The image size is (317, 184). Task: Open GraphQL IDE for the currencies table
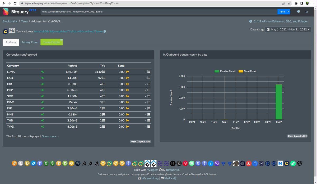click(141, 142)
